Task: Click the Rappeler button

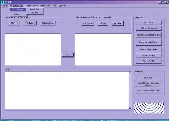Action: pos(118,23)
